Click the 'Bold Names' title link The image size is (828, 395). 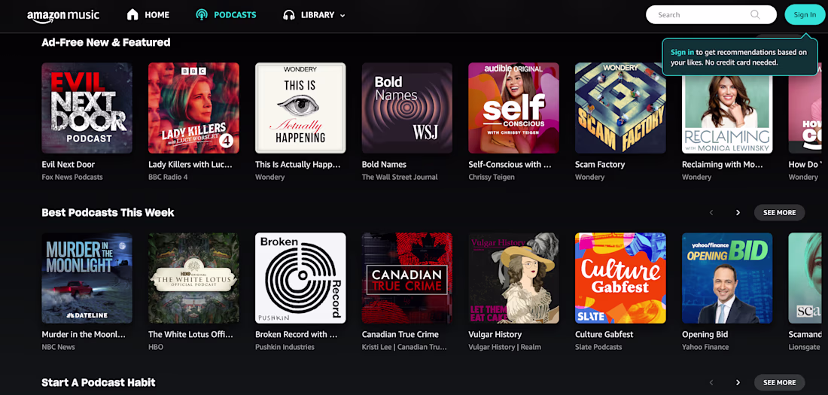384,165
